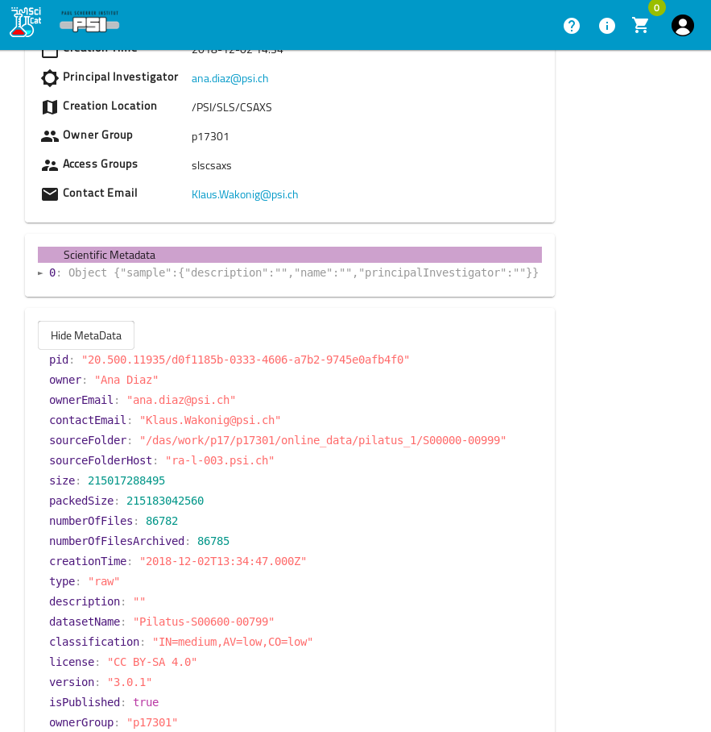The width and height of the screenshot is (711, 732).
Task: Open the user account profile menu
Action: tap(683, 26)
